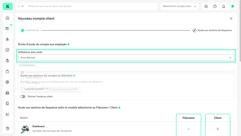
Task: Open the clock history icon
Action: [215, 6]
